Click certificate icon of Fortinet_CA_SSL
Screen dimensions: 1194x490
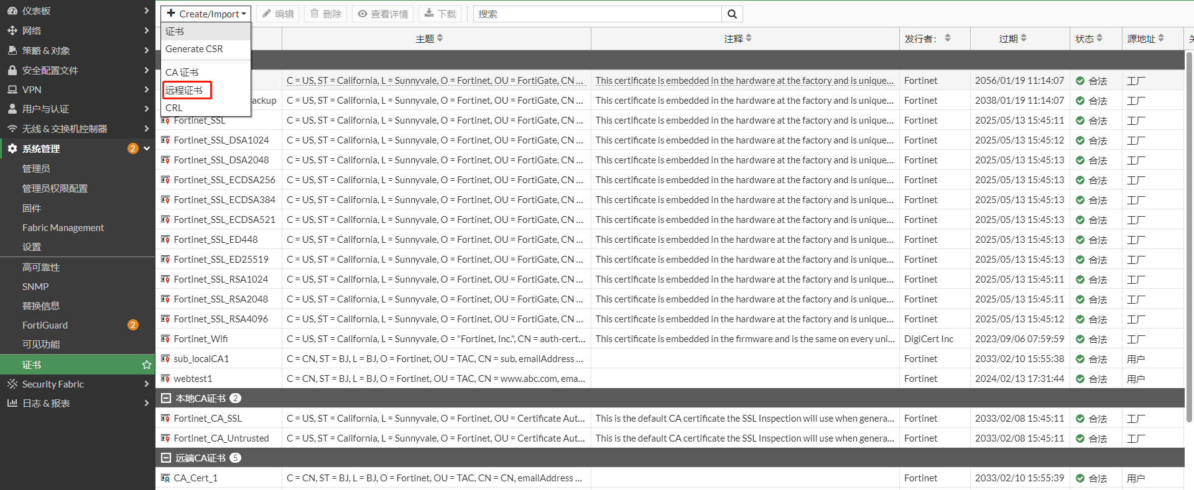coord(165,418)
